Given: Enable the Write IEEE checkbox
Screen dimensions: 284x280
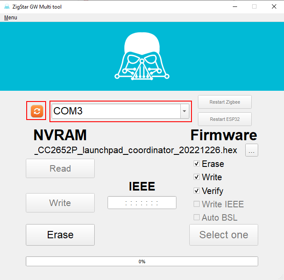Looking at the screenshot, I should [197, 204].
